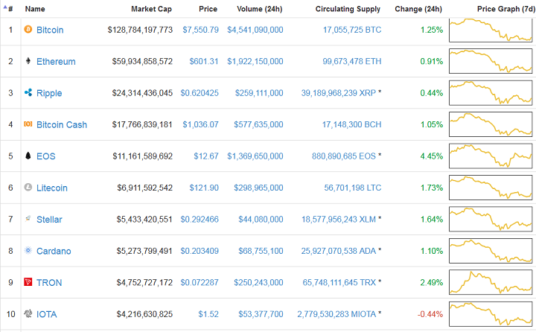Open the EOS 7-day price graph
The image size is (536, 332).
[x=491, y=156]
